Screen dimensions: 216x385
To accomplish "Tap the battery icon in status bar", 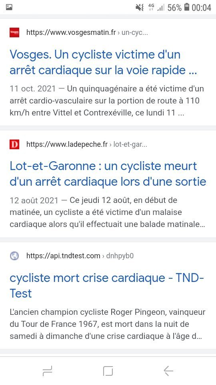I will click(187, 7).
